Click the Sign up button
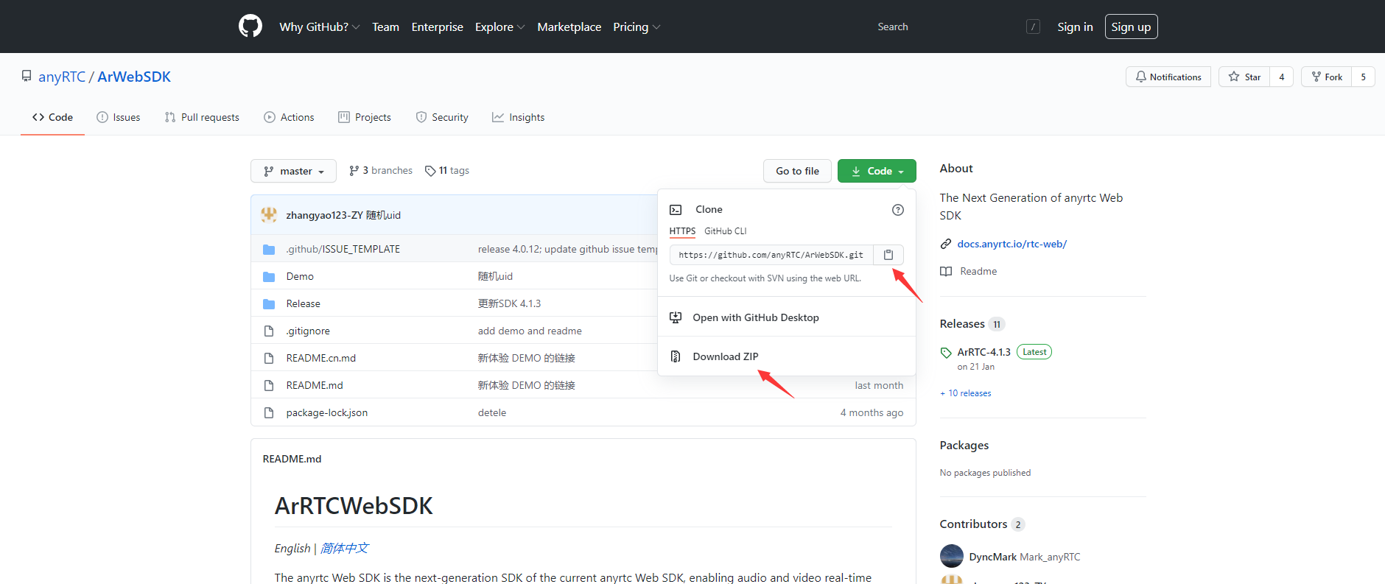 pyautogui.click(x=1131, y=27)
